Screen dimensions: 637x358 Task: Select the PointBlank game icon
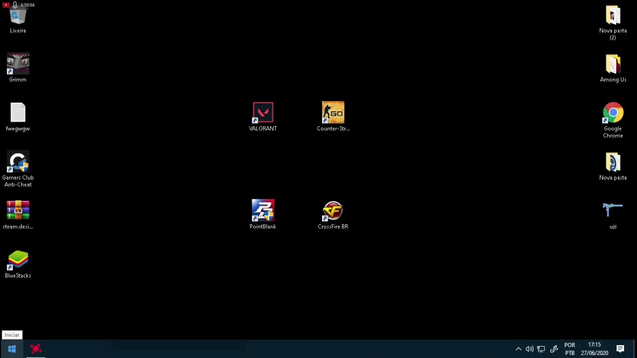point(263,215)
